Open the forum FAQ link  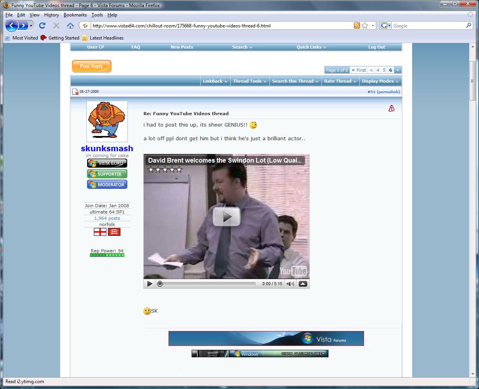pyautogui.click(x=136, y=47)
